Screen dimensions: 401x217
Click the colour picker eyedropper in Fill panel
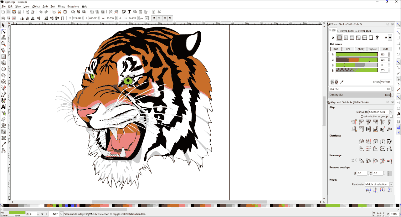(x=342, y=82)
